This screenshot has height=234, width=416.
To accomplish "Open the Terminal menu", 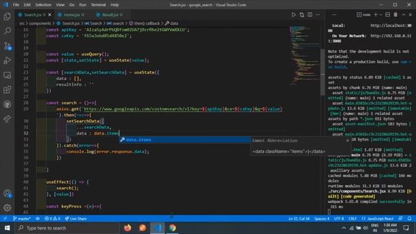I will point(98,5).
